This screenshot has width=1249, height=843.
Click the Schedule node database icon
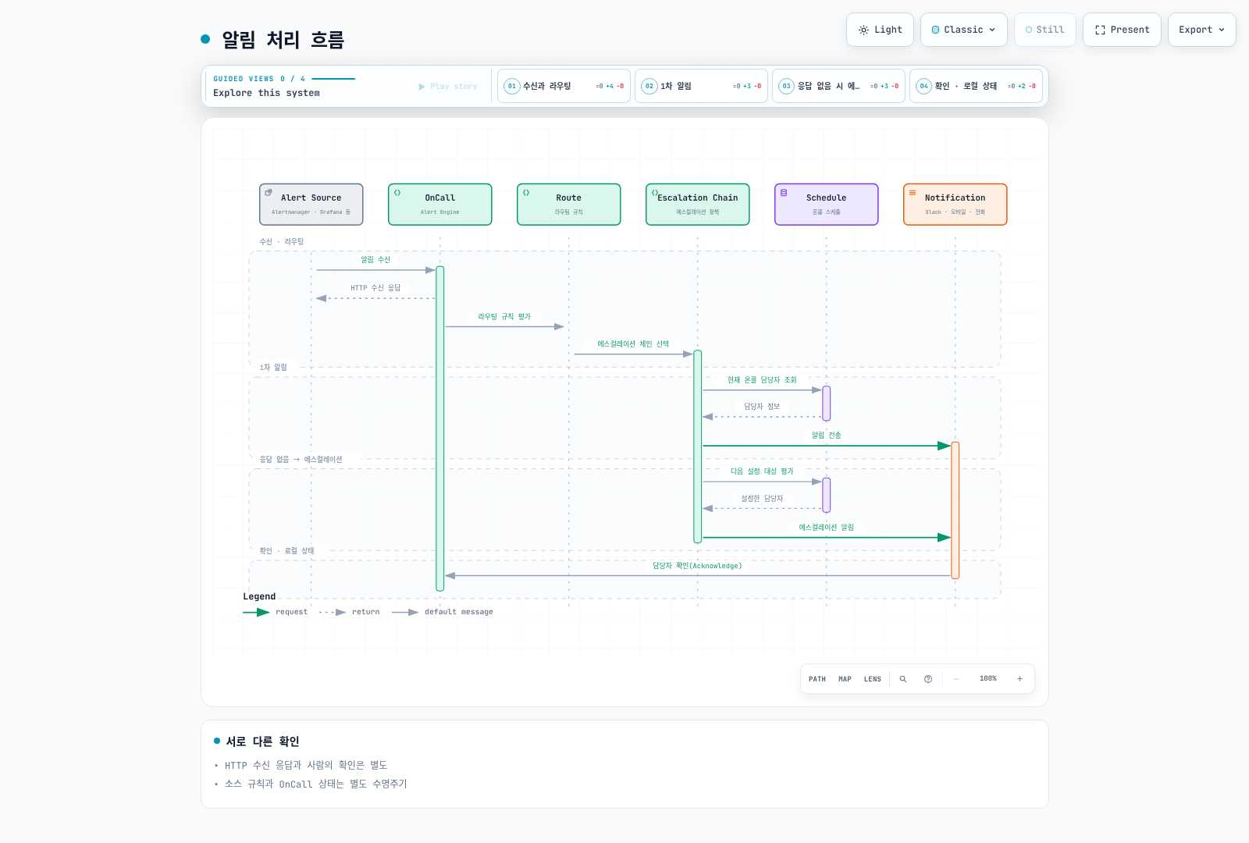coord(784,192)
